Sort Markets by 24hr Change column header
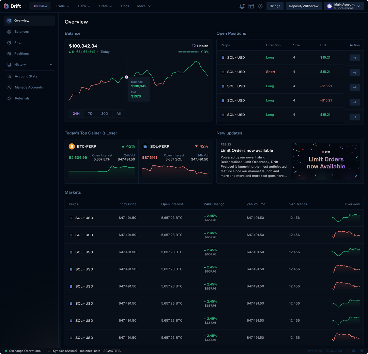368x354 pixels. point(214,204)
